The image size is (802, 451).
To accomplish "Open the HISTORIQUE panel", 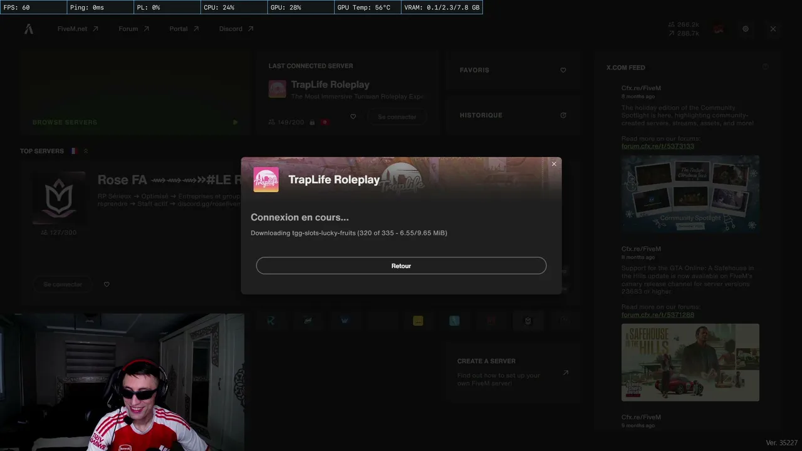I will 513,115.
